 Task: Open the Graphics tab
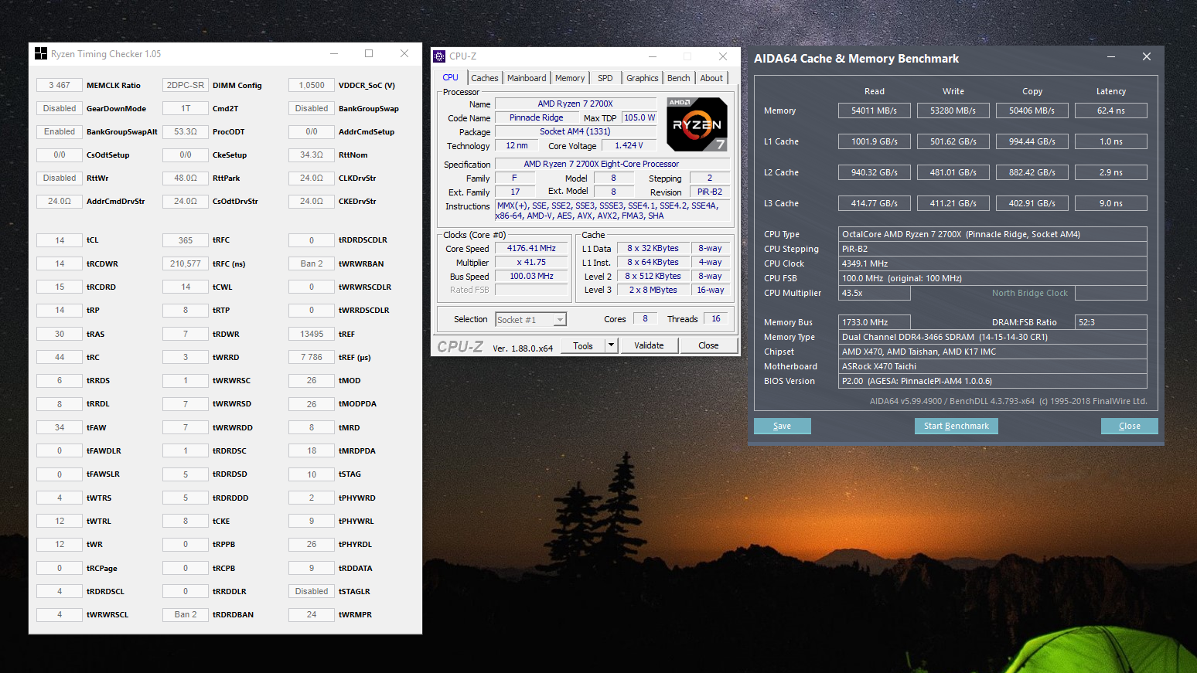(643, 78)
